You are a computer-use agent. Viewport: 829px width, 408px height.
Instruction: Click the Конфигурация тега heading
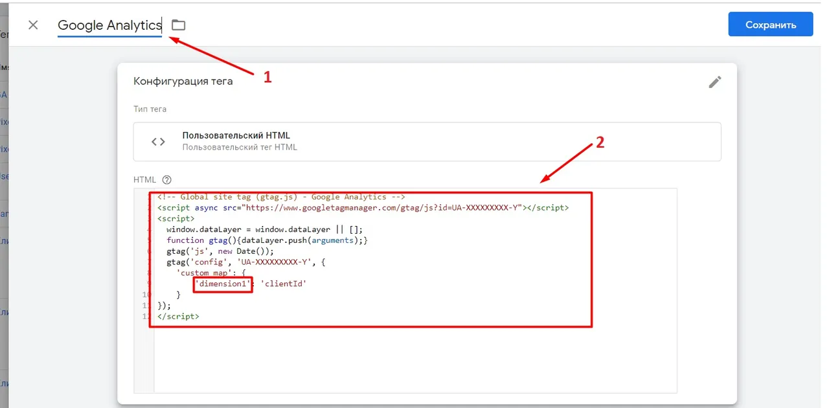pyautogui.click(x=183, y=82)
